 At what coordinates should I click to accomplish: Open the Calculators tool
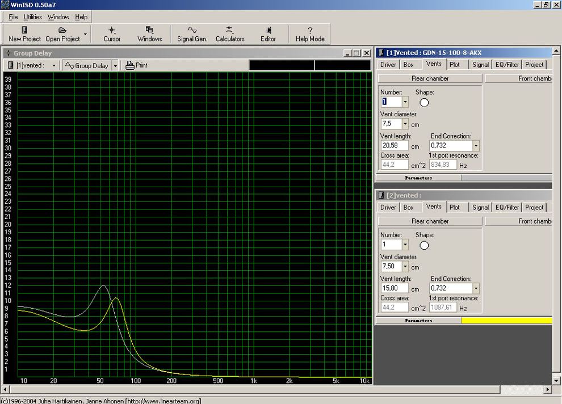229,30
